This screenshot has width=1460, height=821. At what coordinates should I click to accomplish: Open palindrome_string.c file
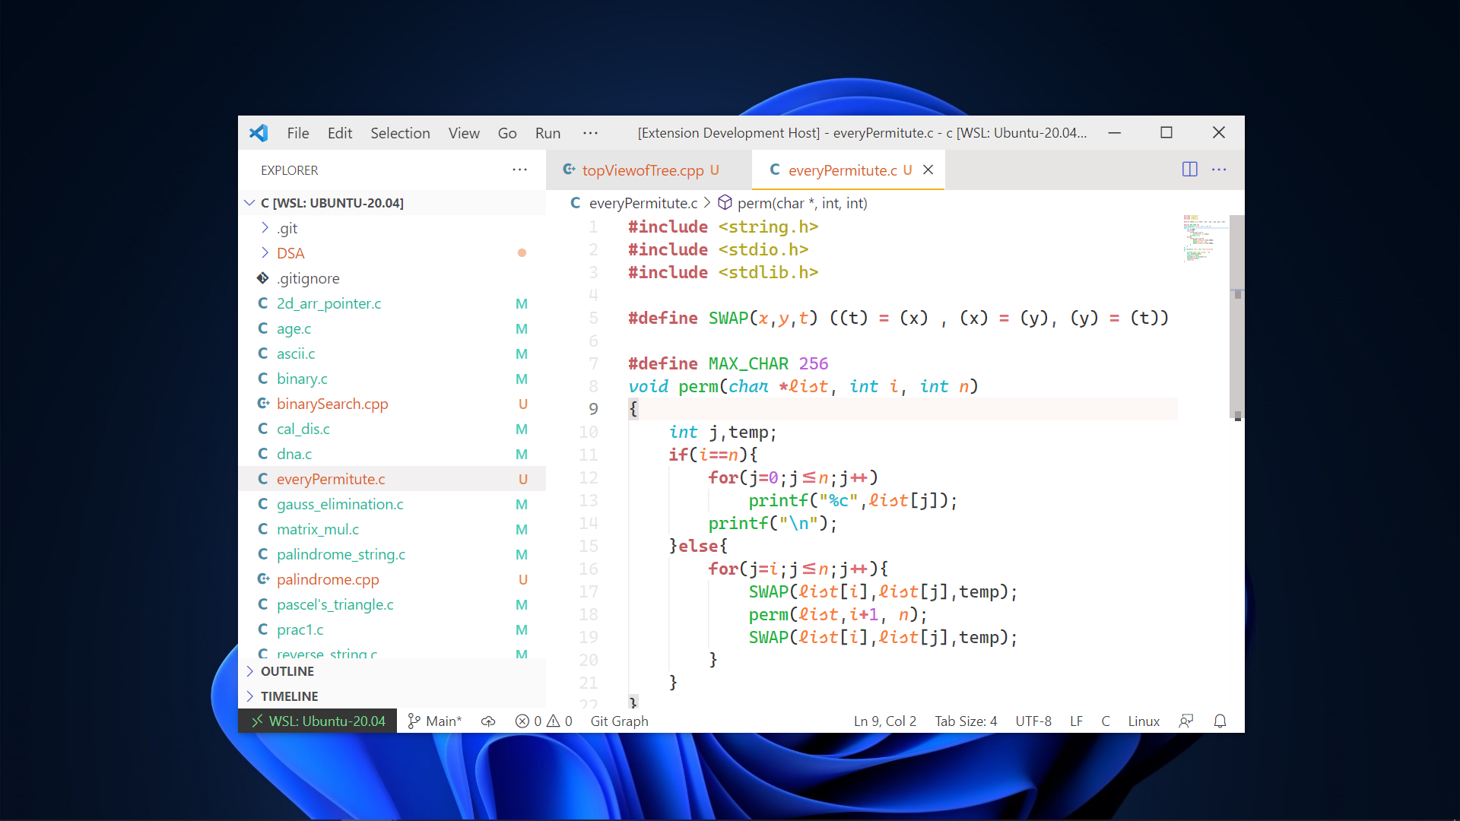click(x=392, y=554)
